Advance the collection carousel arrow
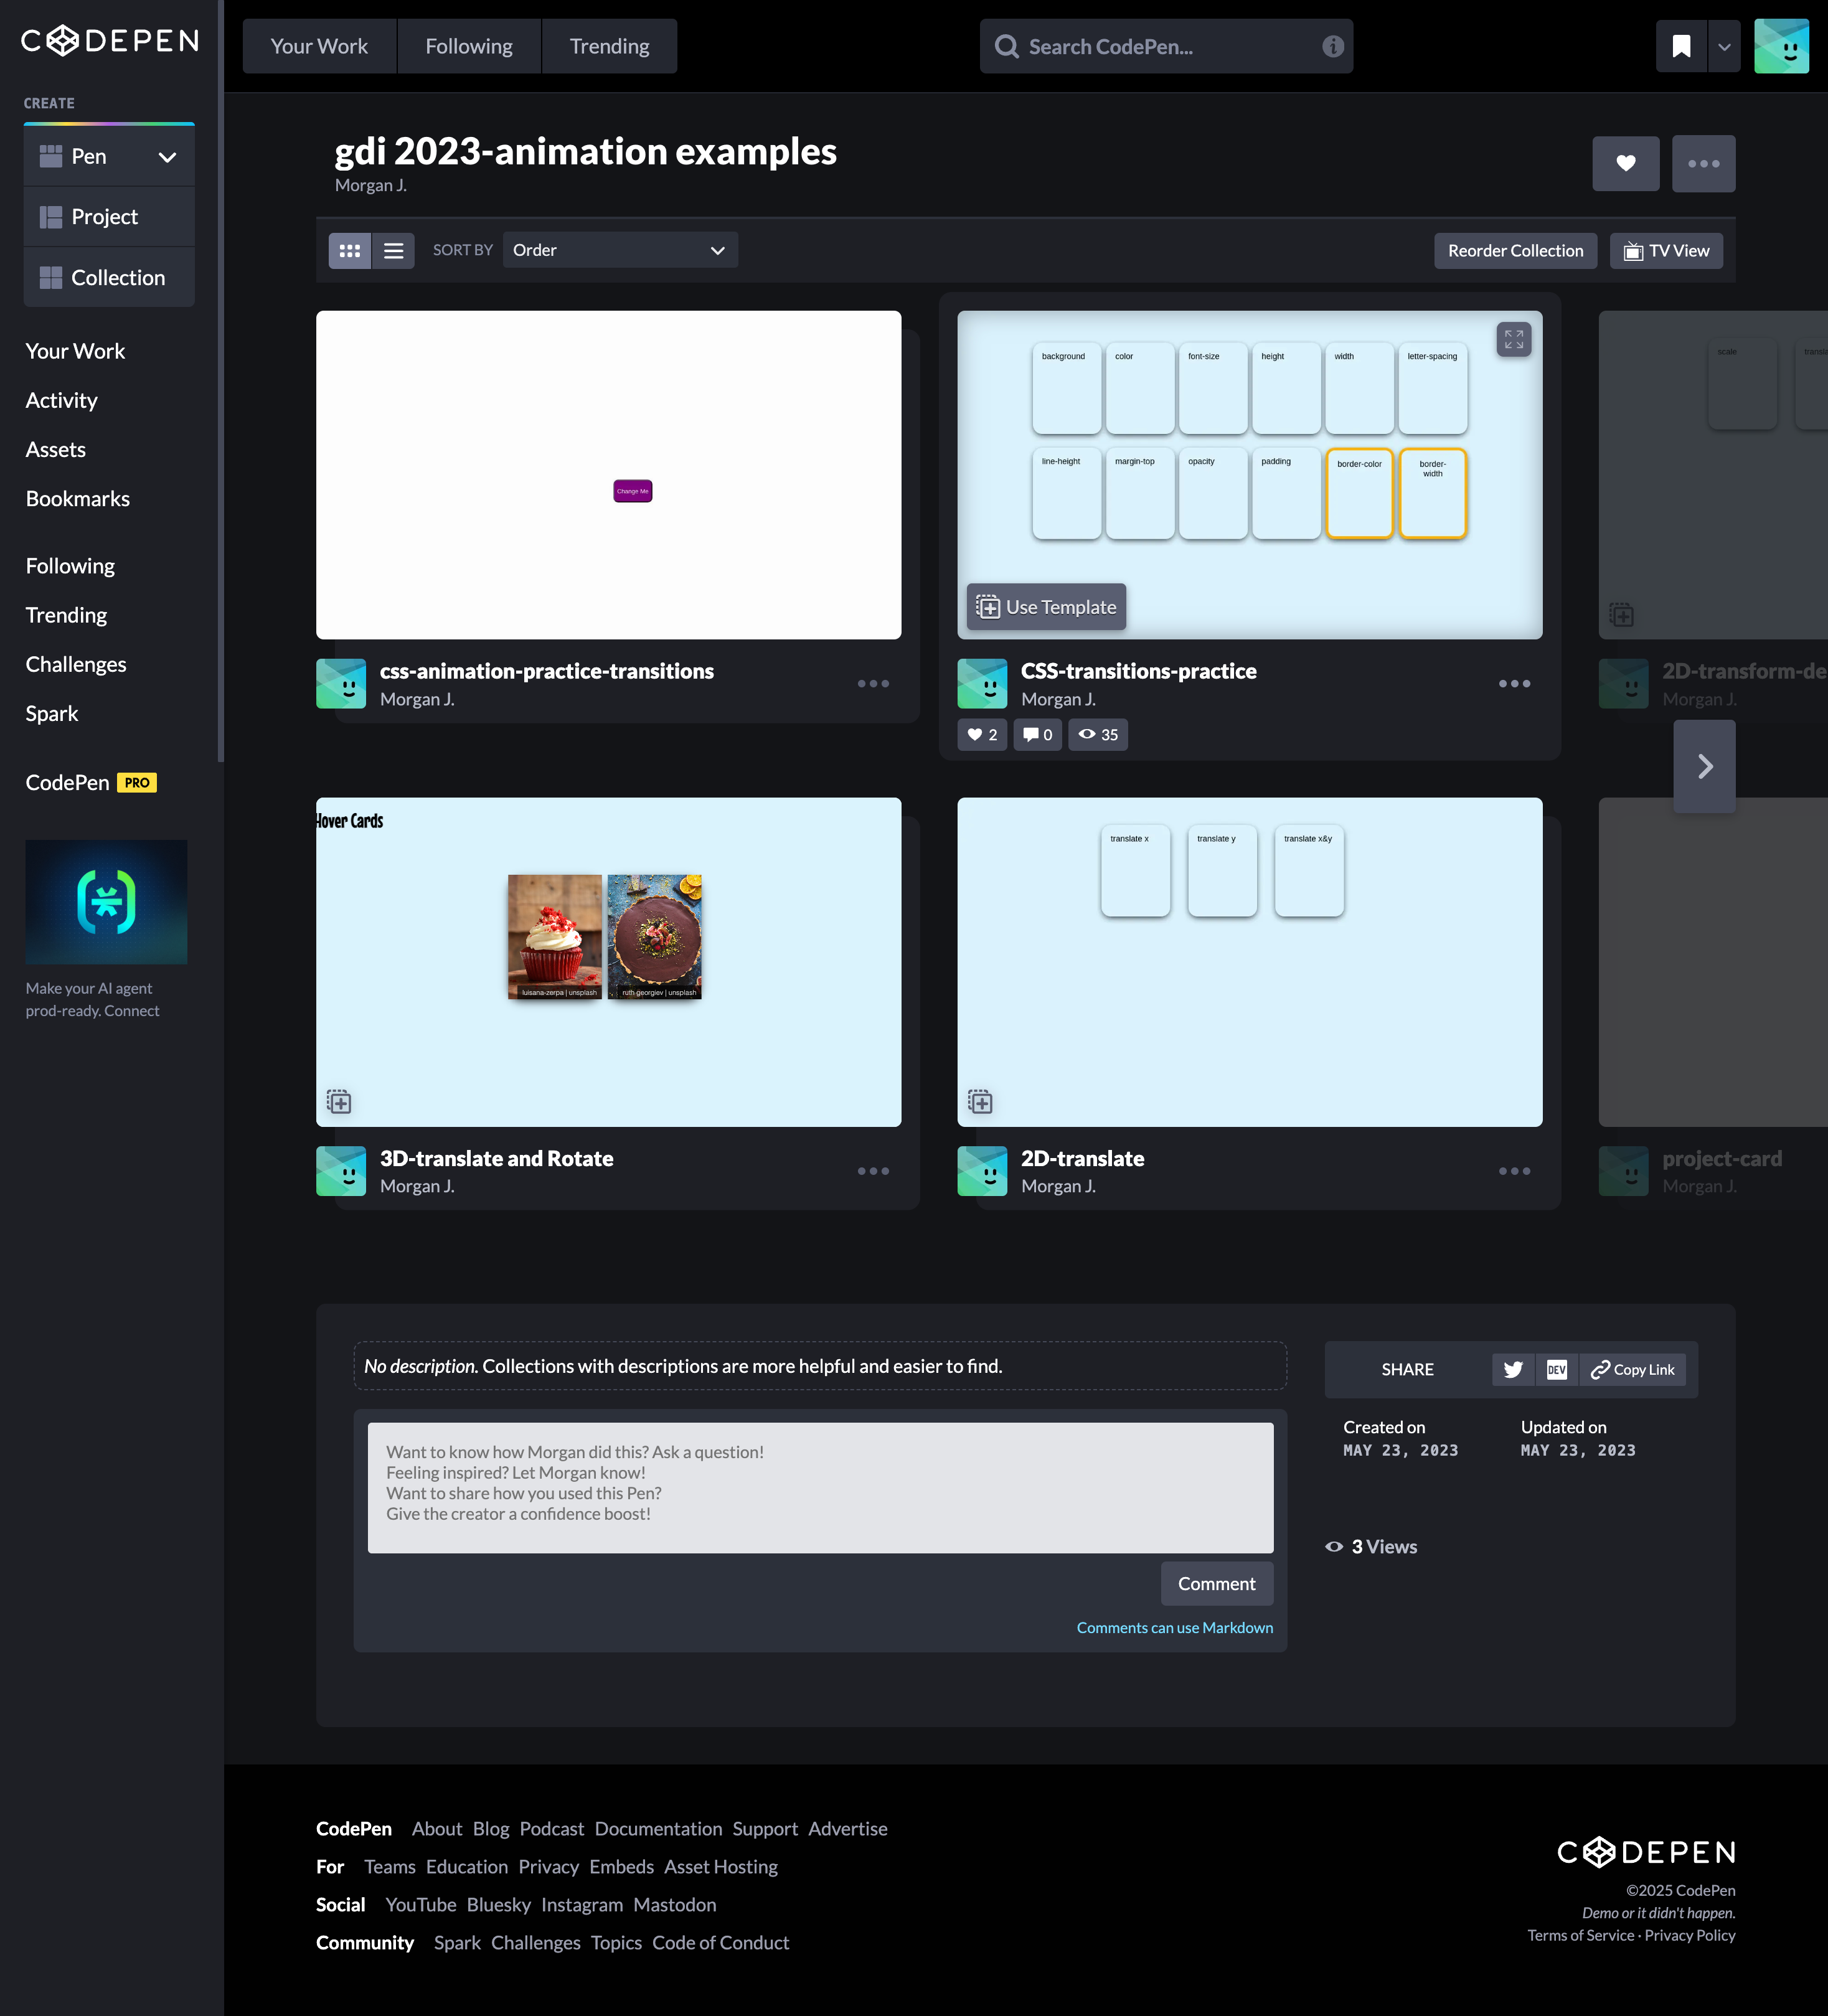This screenshot has height=2016, width=1828. click(1704, 766)
